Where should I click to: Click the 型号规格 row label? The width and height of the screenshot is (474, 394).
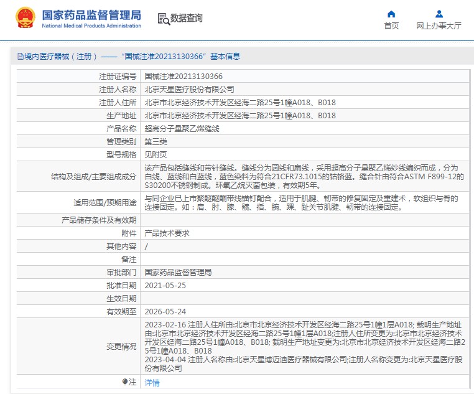(x=121, y=154)
